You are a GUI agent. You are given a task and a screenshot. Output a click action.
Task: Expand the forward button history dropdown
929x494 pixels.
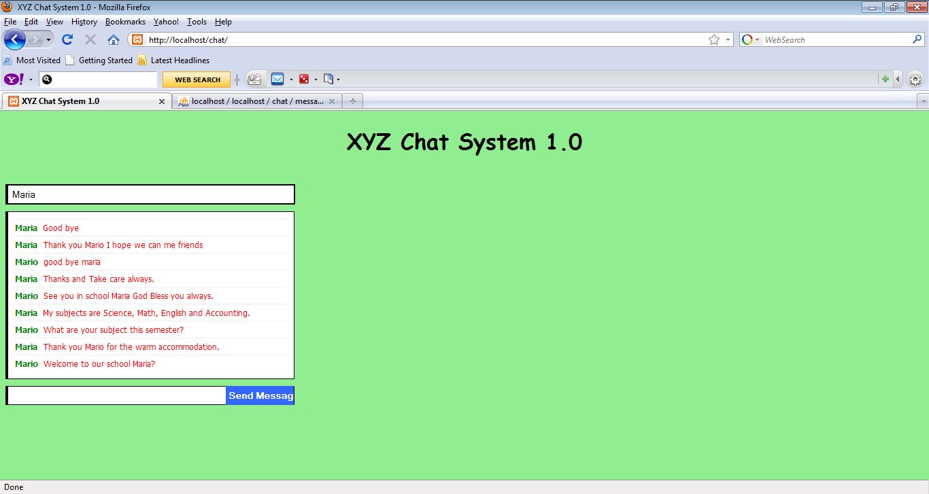pos(48,39)
